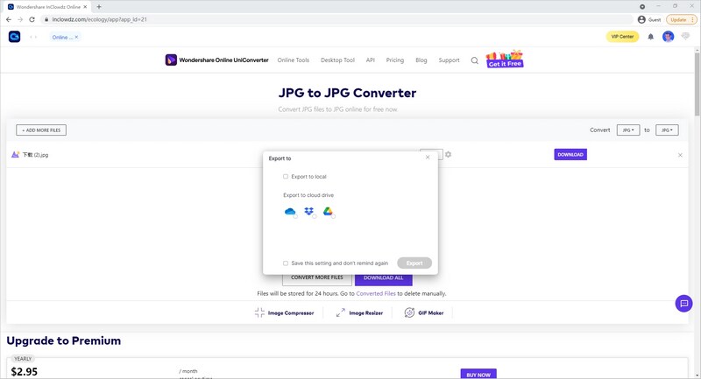Select Dropbox cloud export icon
Image resolution: width=701 pixels, height=379 pixels.
coord(309,212)
